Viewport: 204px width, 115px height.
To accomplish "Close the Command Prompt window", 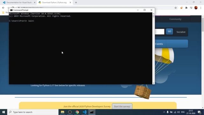I will tap(151, 10).
